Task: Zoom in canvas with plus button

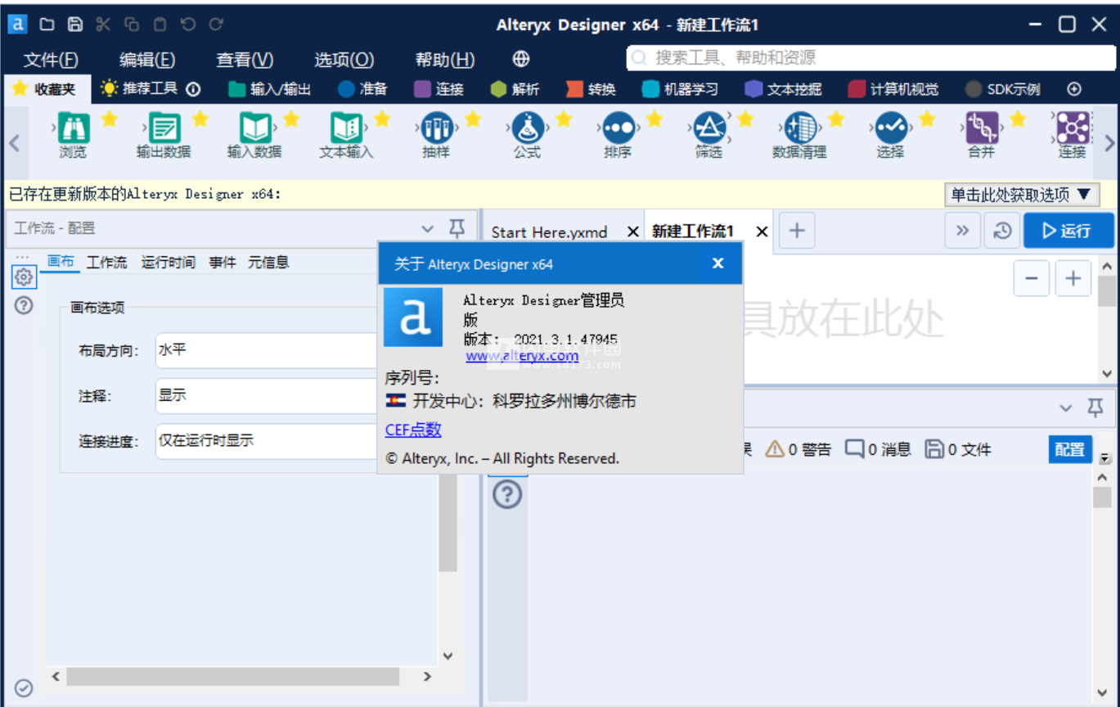Action: click(1073, 278)
